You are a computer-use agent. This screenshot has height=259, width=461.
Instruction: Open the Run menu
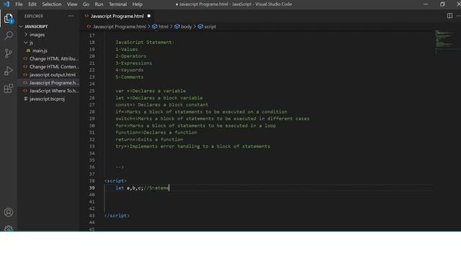tap(99, 4)
